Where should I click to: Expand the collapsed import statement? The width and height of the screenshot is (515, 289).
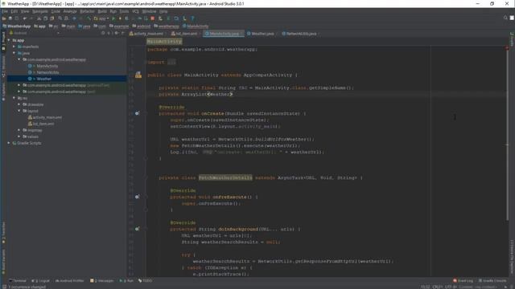171,62
